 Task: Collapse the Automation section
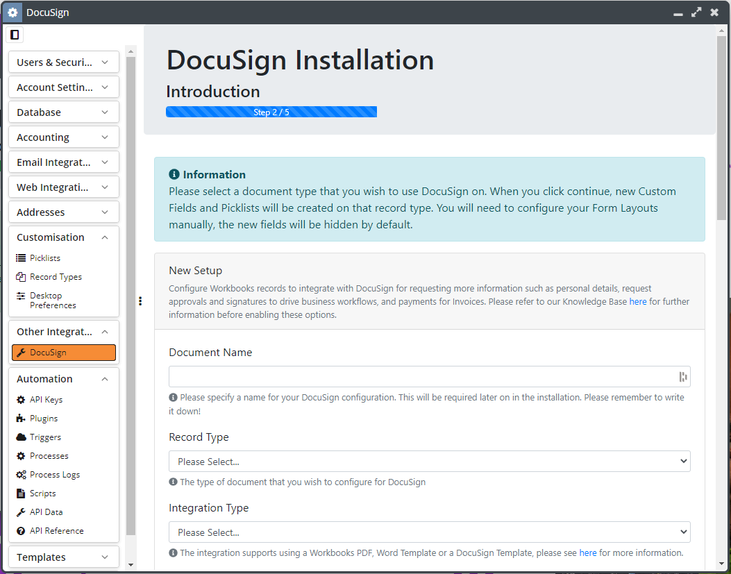point(64,379)
